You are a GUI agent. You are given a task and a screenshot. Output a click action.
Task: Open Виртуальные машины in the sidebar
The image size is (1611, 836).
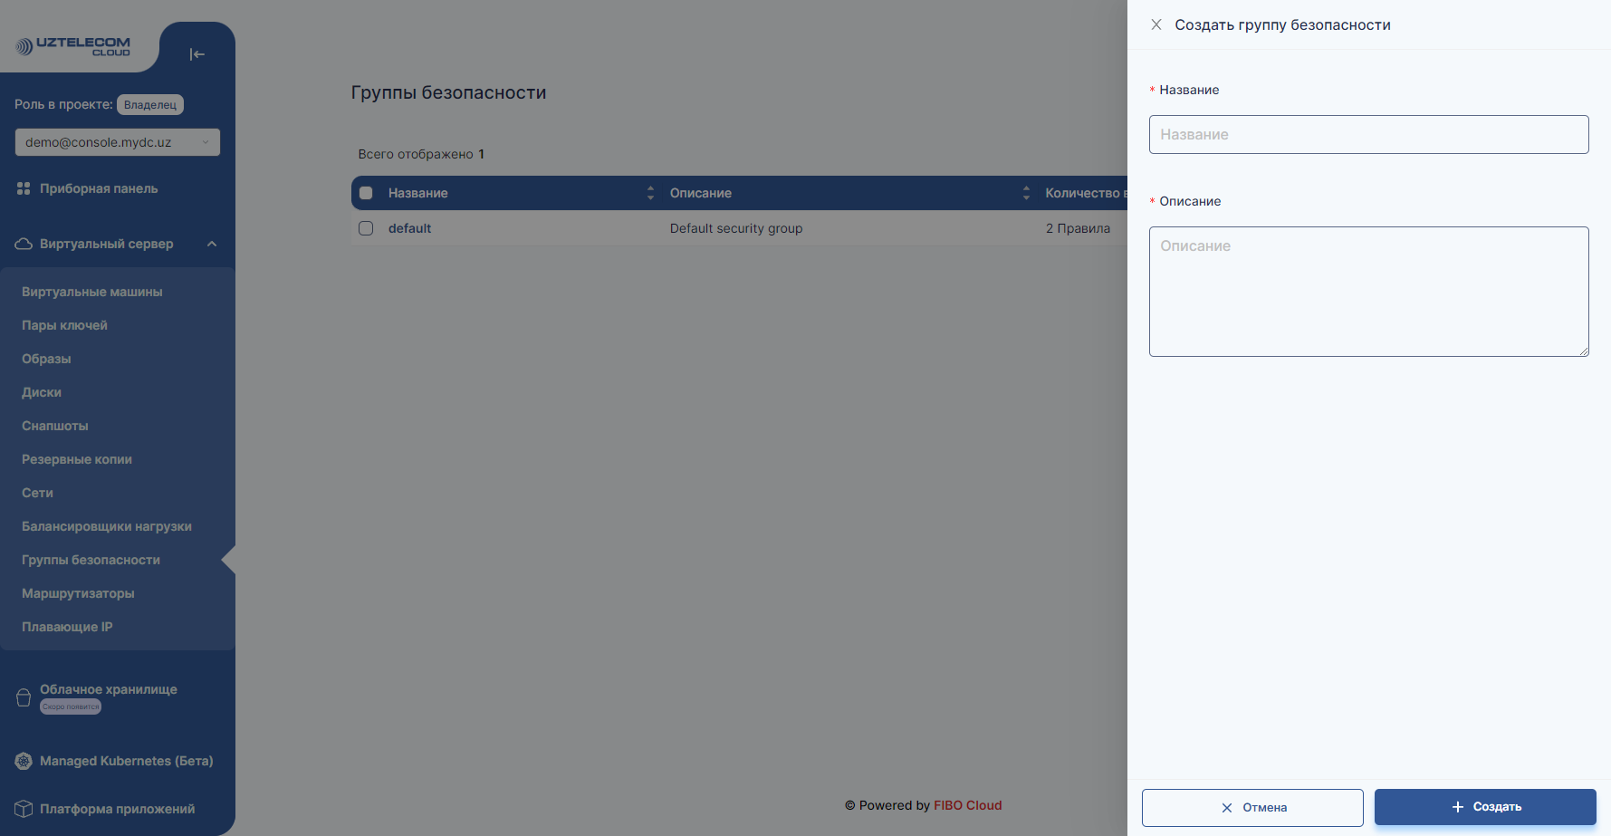[x=92, y=292]
